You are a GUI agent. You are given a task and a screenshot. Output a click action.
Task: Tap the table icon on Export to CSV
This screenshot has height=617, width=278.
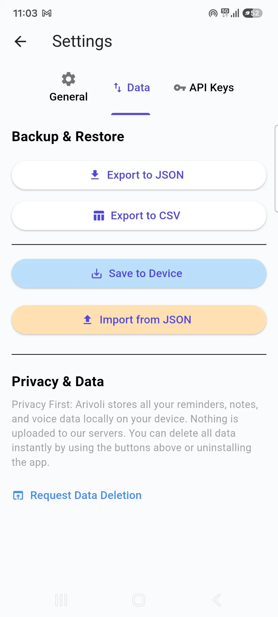(x=99, y=216)
